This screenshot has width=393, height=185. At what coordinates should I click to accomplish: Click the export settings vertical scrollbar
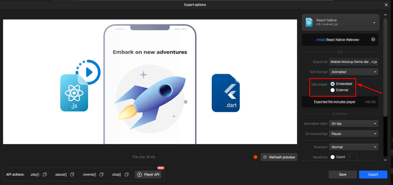coord(385,67)
